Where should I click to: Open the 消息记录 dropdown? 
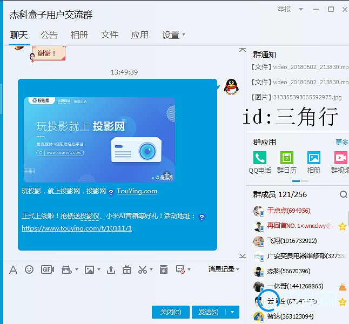click(224, 269)
